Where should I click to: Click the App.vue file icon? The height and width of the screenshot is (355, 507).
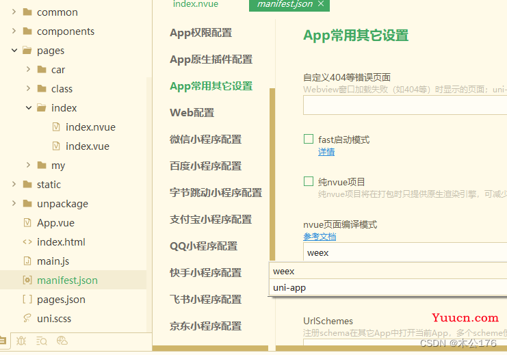click(27, 222)
